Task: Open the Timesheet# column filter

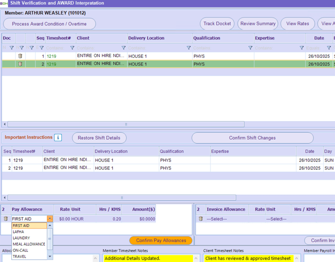Action: (72, 48)
